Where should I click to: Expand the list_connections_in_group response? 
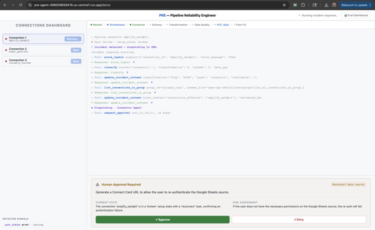pos(155,92)
